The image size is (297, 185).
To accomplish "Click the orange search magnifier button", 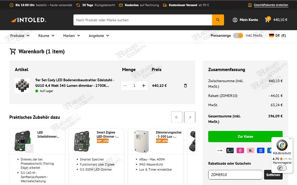I will click(x=218, y=20).
